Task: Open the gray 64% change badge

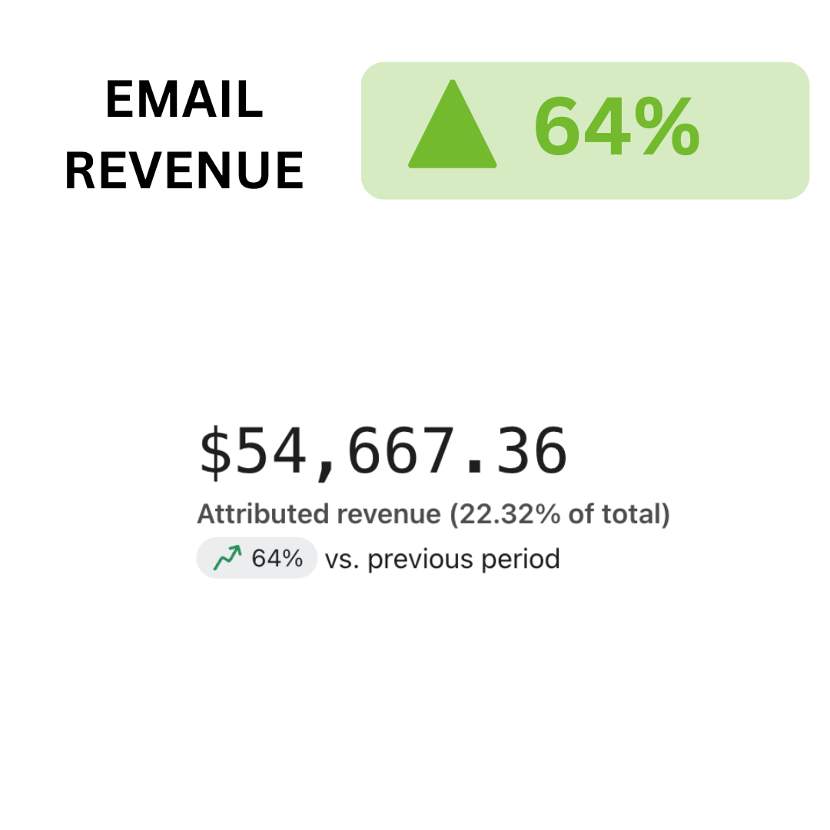Action: click(x=257, y=558)
